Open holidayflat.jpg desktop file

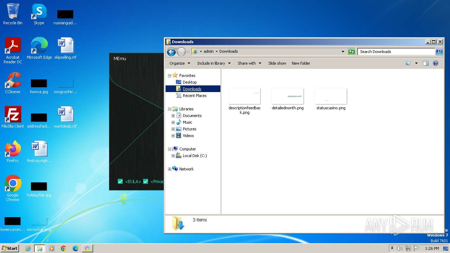[39, 190]
